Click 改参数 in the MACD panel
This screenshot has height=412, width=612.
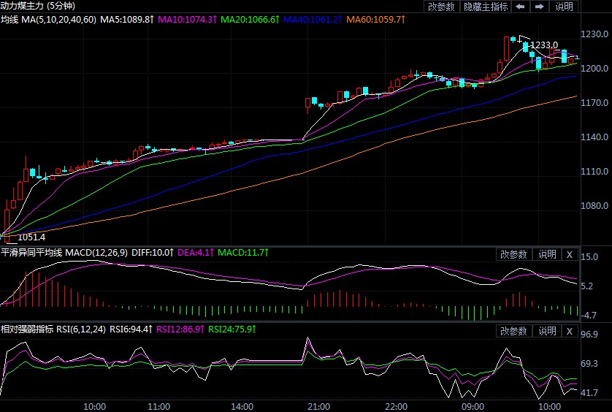(x=513, y=254)
